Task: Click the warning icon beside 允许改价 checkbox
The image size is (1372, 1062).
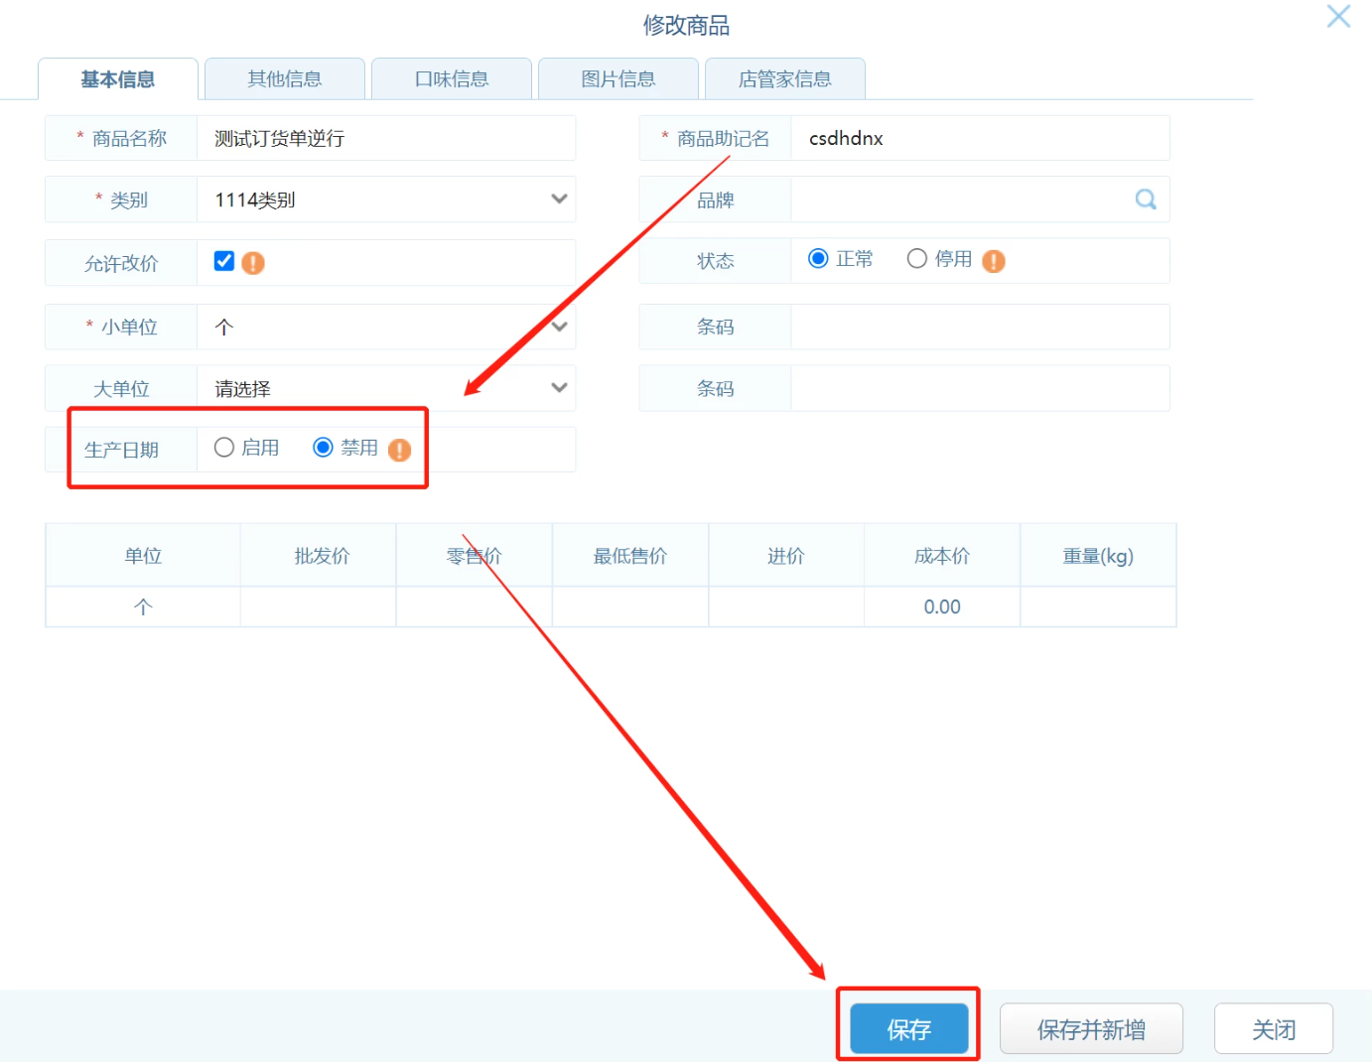Action: coord(253,263)
